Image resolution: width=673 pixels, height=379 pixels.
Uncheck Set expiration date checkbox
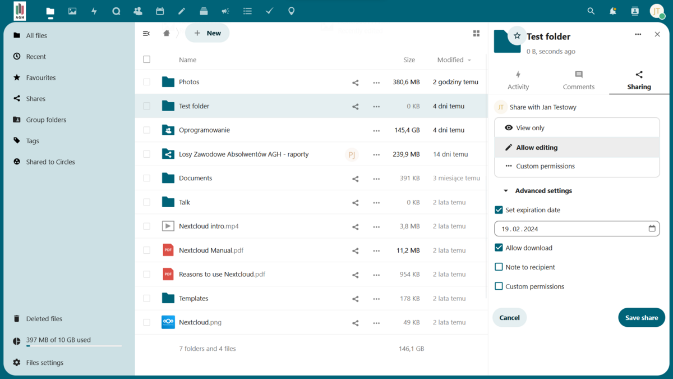pos(499,210)
